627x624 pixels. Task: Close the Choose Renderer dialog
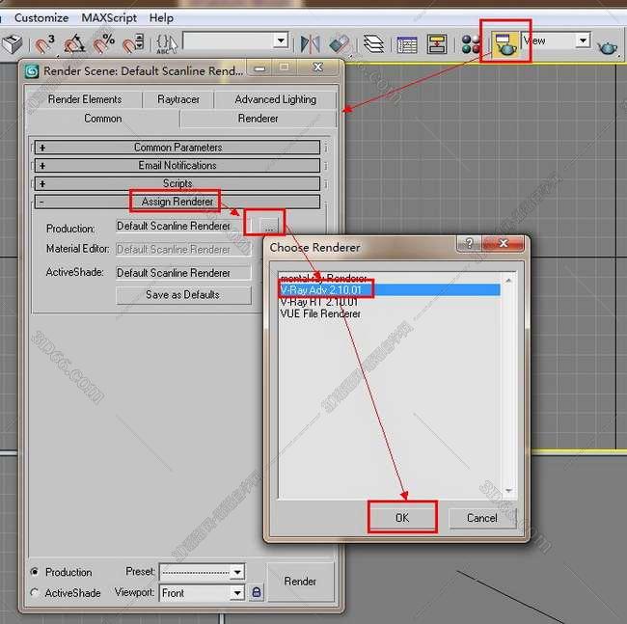[504, 243]
